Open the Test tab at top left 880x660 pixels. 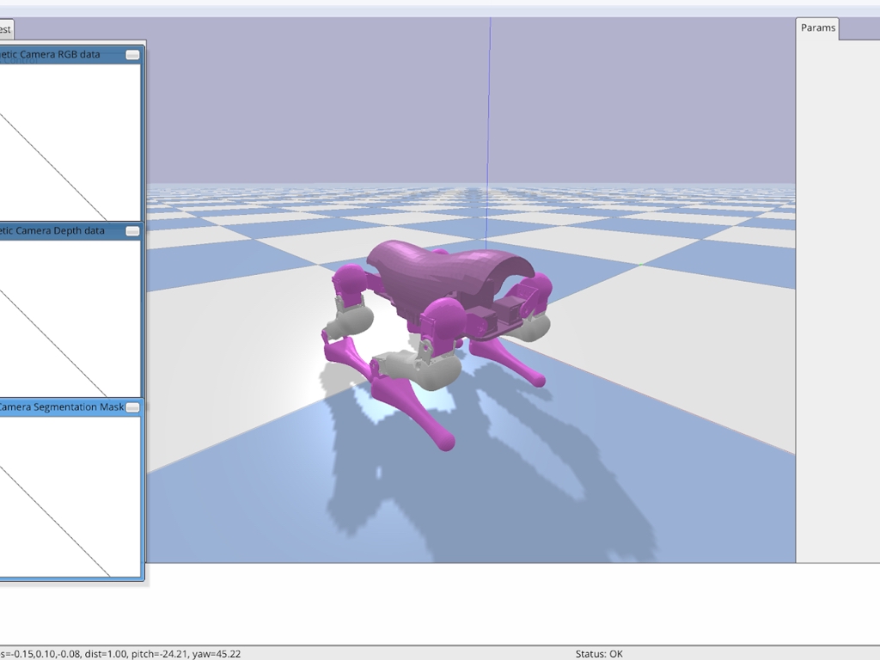click(6, 30)
